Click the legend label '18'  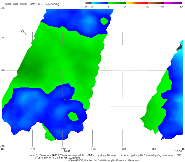pos(107,6)
